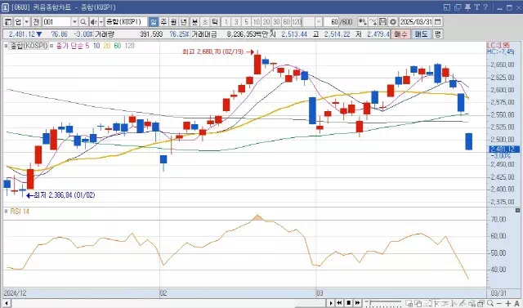Open the calendar date picker icon

pyautogui.click(x=437, y=22)
